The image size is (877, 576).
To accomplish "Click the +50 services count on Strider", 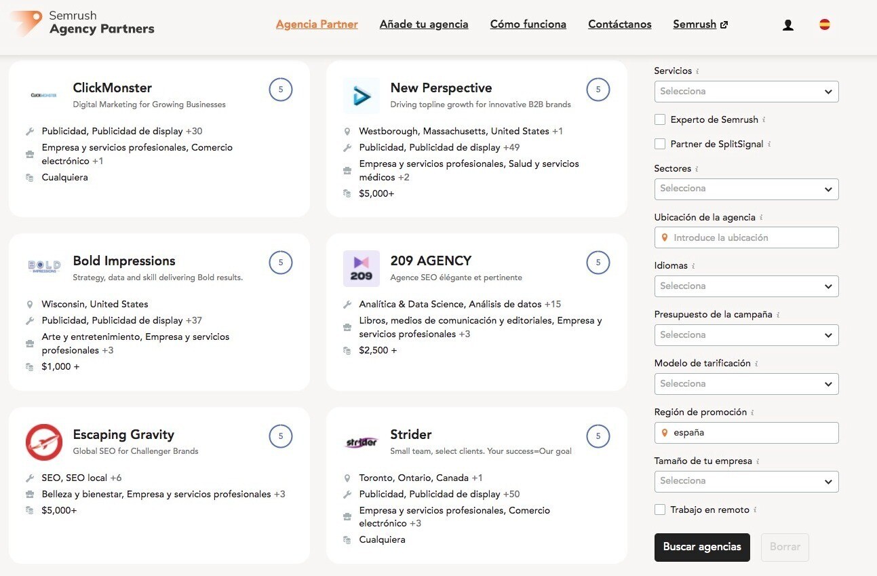I will pos(511,495).
